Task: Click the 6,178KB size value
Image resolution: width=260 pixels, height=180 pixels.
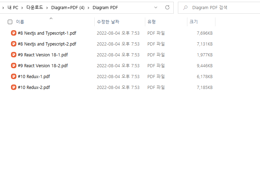Action: pos(205,76)
